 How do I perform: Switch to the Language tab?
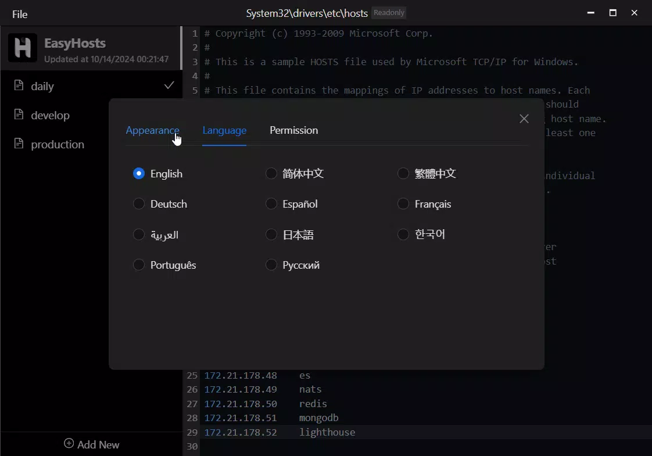pos(224,131)
